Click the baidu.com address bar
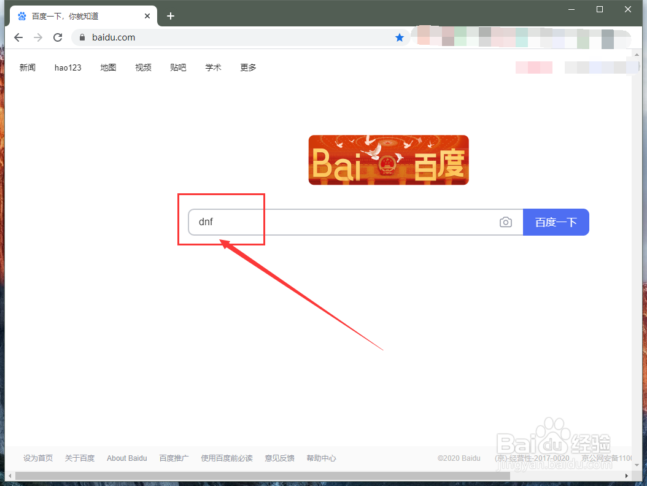647x486 pixels. point(241,37)
